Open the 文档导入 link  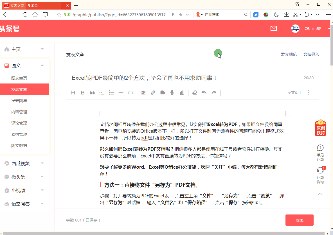(311, 54)
